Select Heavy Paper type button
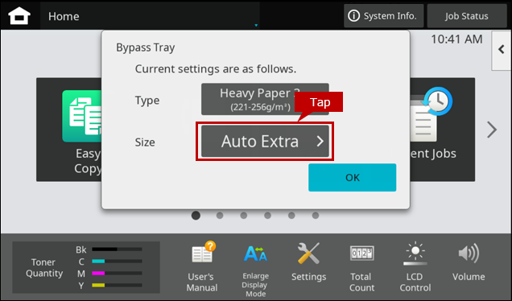The image size is (512, 301). point(265,99)
